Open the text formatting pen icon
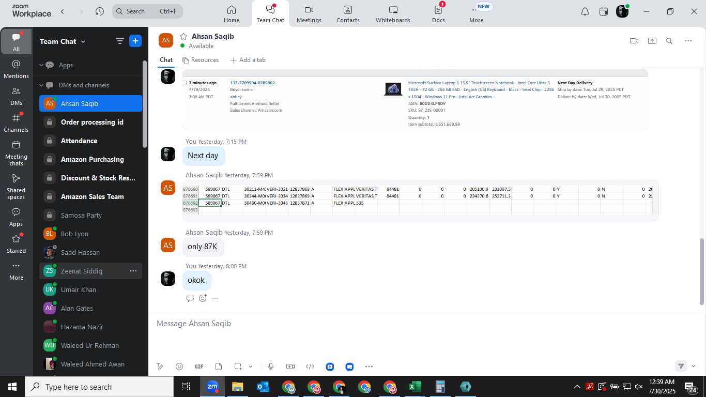The height and width of the screenshot is (397, 706). click(x=160, y=367)
